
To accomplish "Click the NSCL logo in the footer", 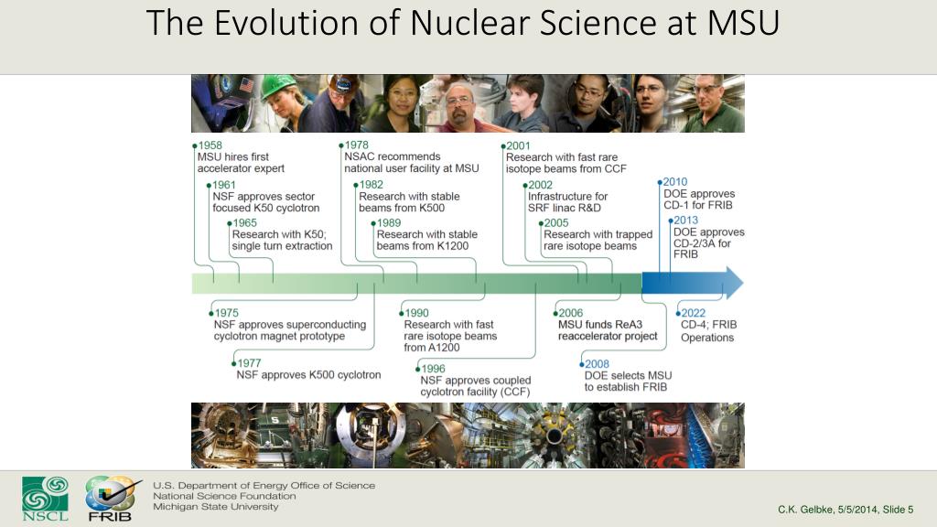I will tap(46, 499).
